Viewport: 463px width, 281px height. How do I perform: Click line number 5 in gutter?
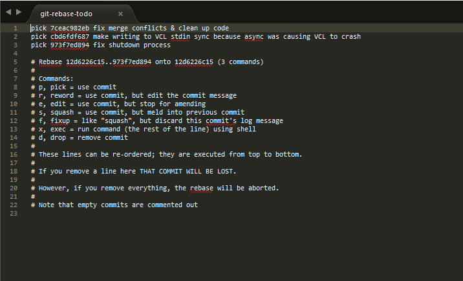pyautogui.click(x=16, y=62)
